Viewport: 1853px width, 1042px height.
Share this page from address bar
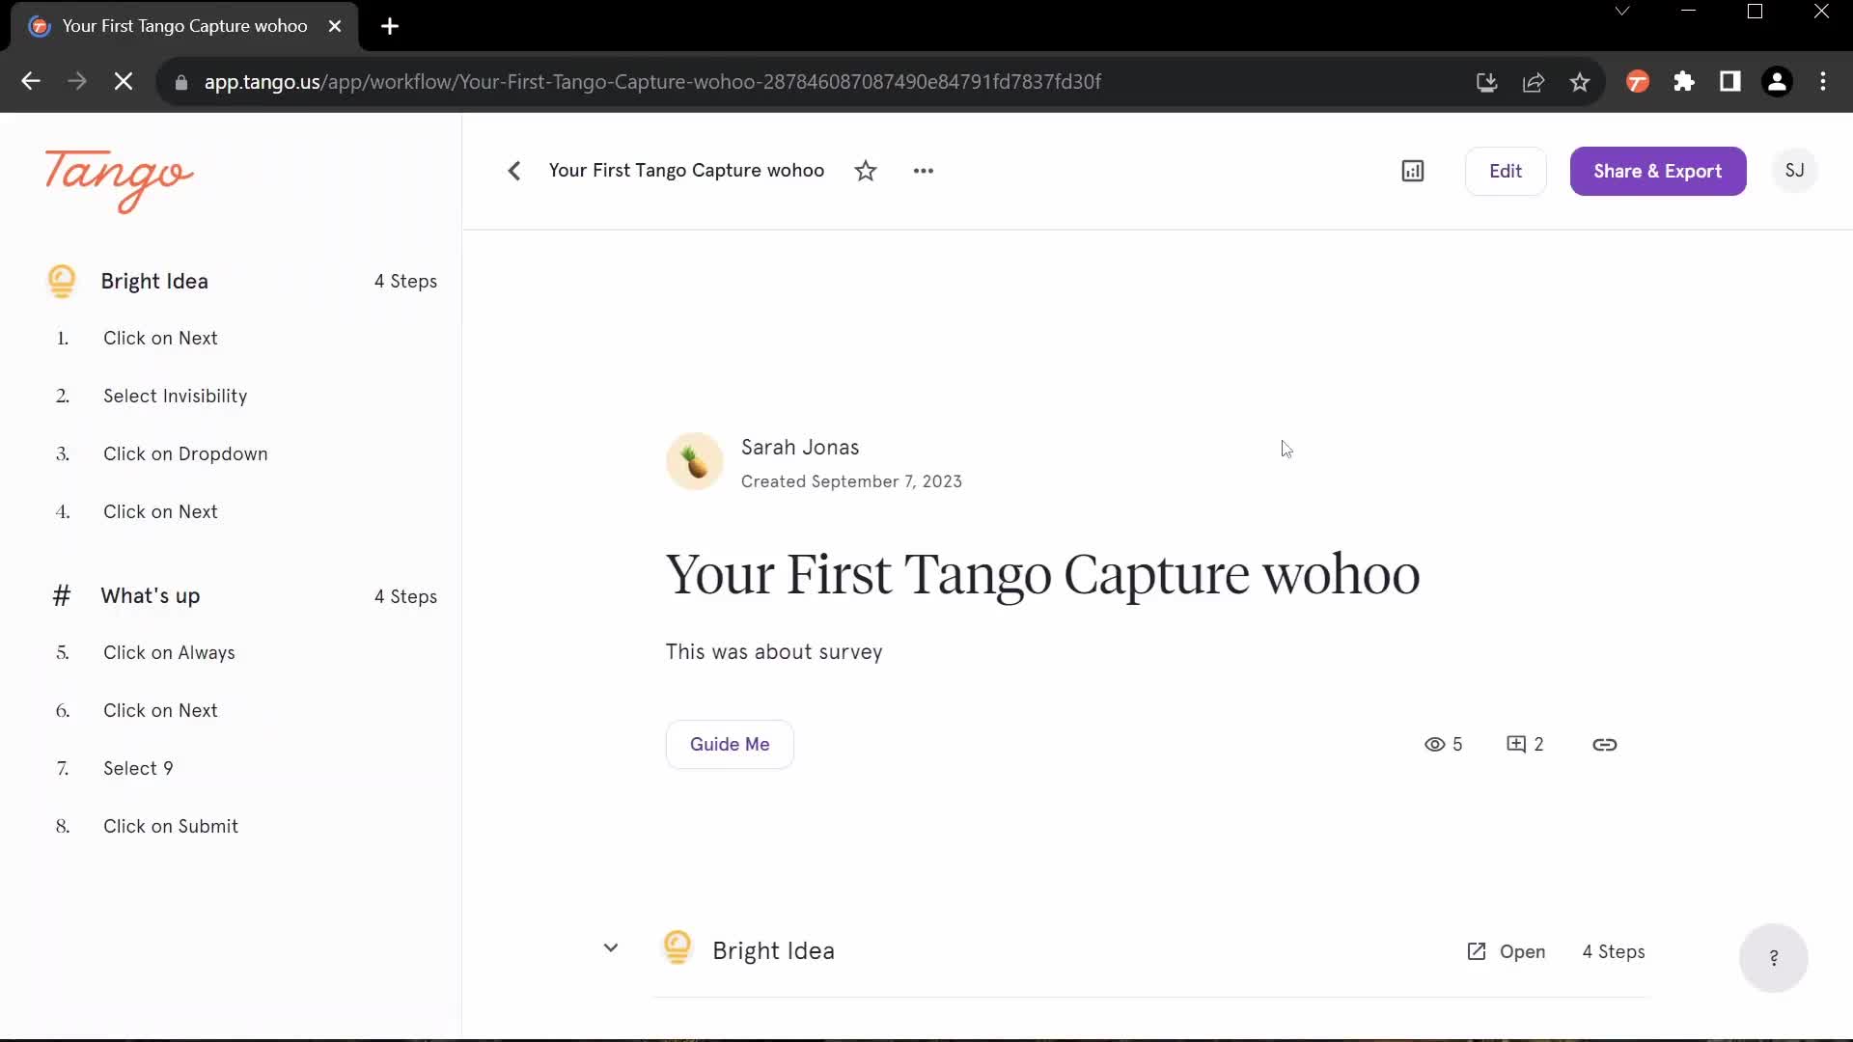1533,82
